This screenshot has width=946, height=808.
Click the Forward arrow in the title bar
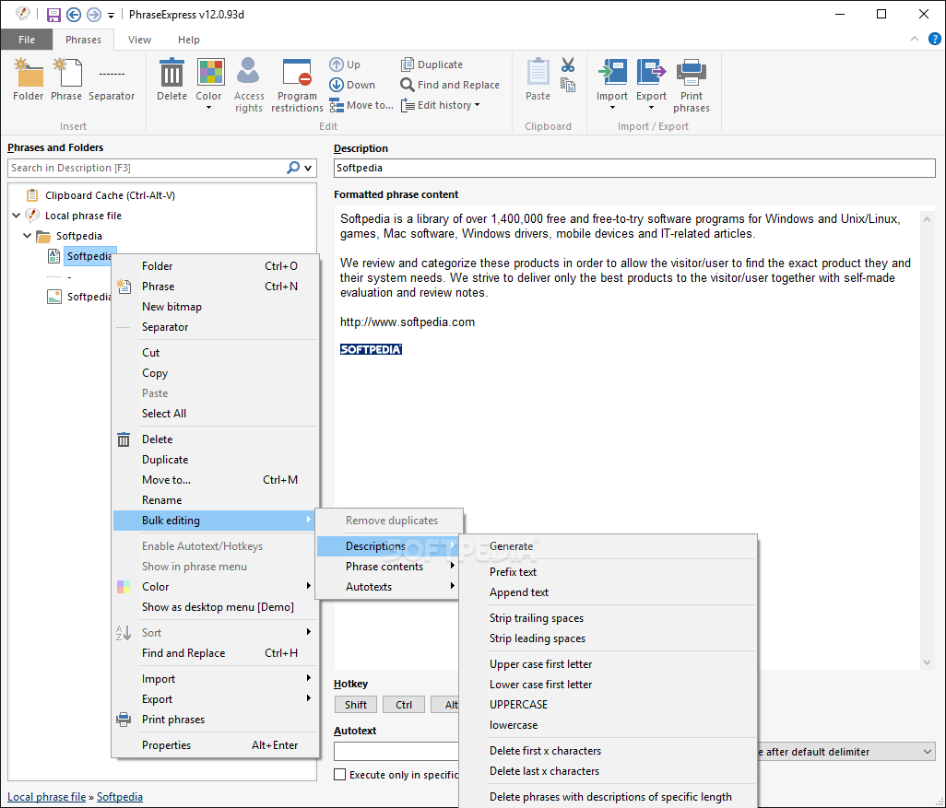(x=93, y=15)
